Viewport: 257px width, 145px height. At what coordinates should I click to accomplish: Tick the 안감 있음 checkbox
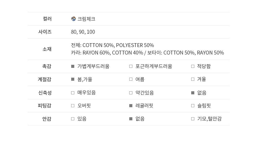[x=73, y=119]
